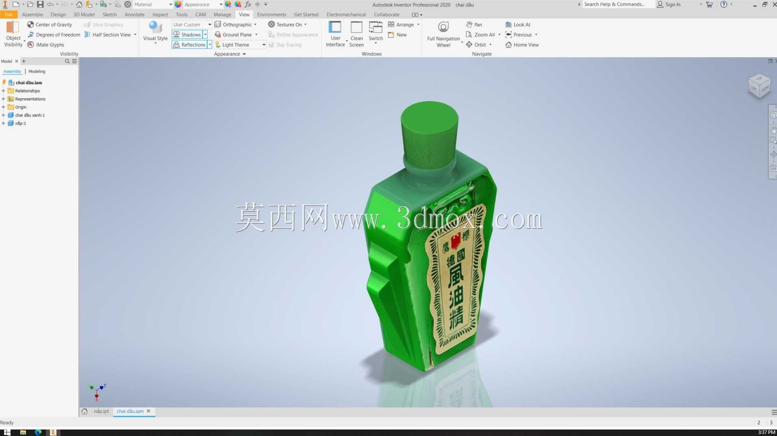Viewport: 777px width, 436px height.
Task: Switch to nắp.ipt document tab
Action: 101,411
